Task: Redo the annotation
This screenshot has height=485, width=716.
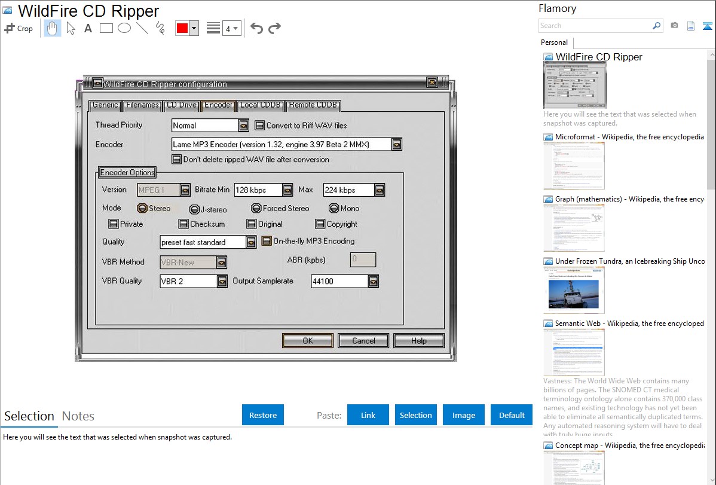Action: click(274, 28)
